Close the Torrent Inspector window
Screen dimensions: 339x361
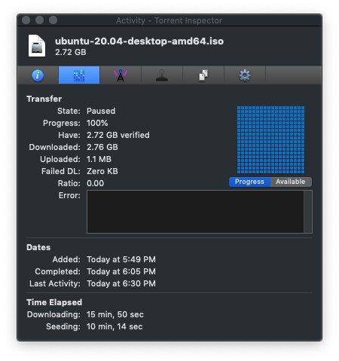[26, 20]
